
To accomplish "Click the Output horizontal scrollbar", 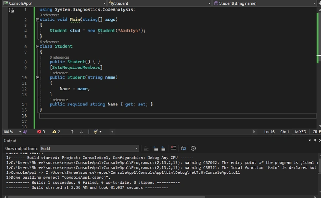I will (x=106, y=197).
